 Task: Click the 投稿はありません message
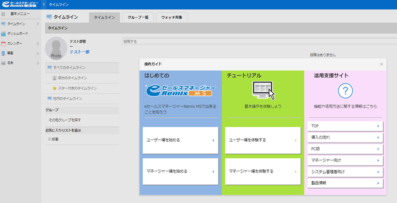[323, 55]
